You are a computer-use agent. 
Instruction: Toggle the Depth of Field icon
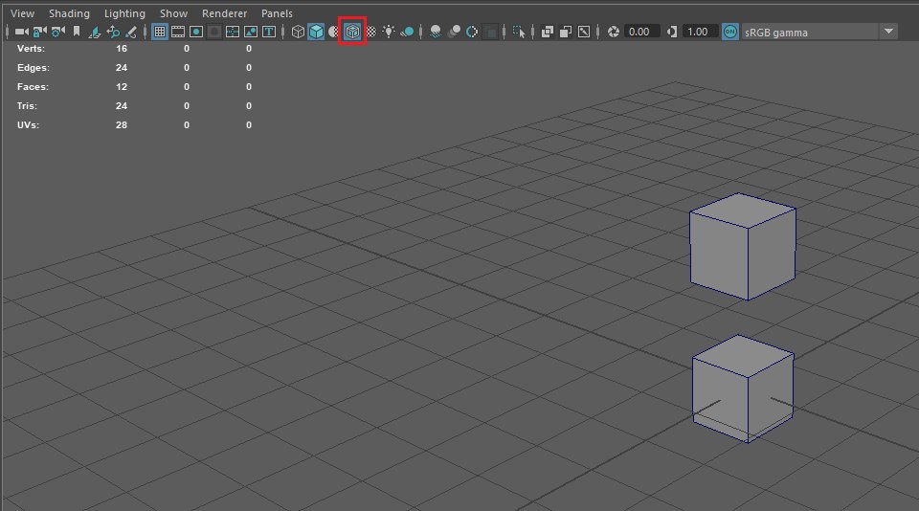pos(490,32)
